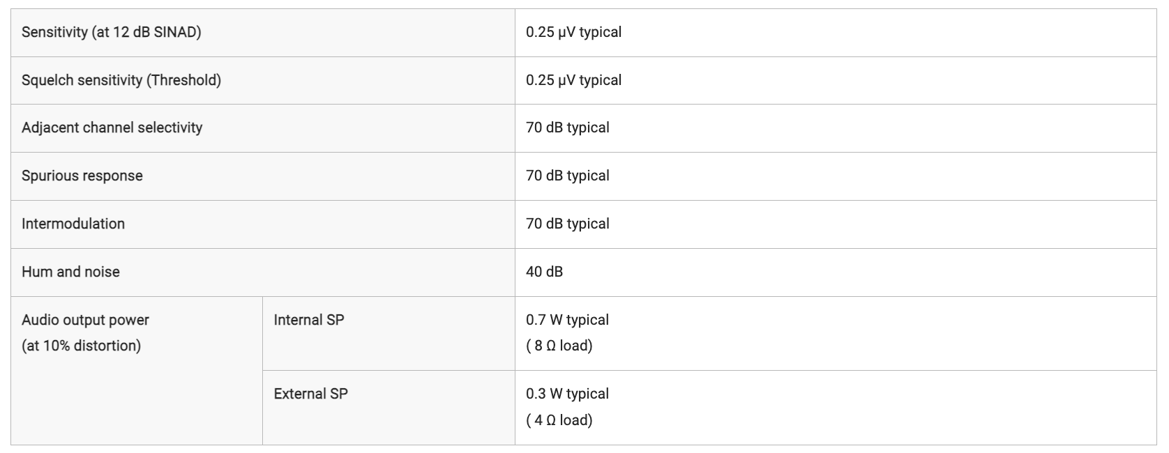1169x453 pixels.
Task: Click the Intermodulation row label
Action: pyautogui.click(x=73, y=224)
